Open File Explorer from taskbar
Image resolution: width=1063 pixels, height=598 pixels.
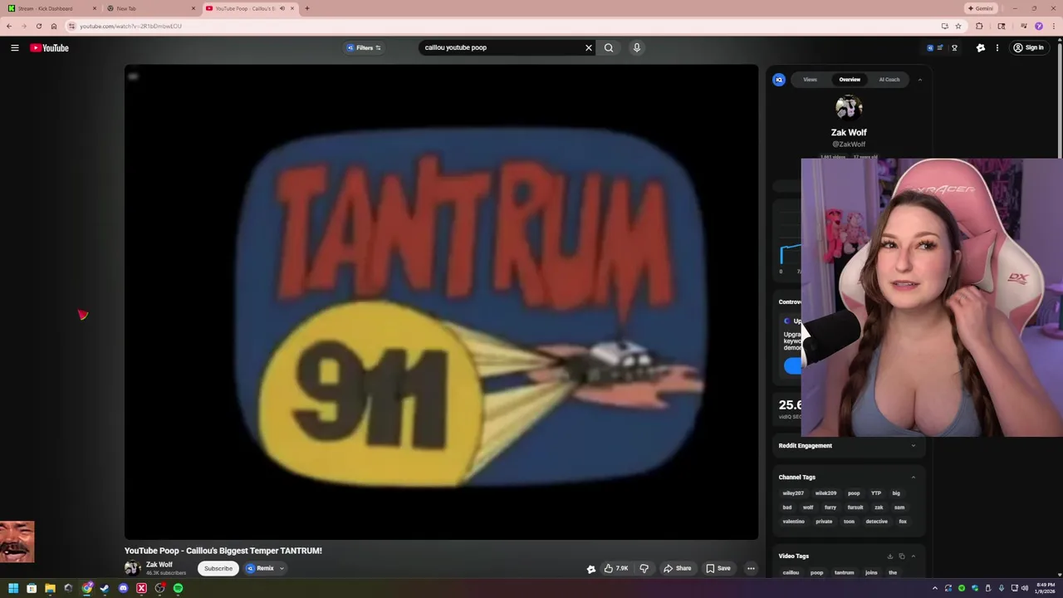tap(50, 588)
